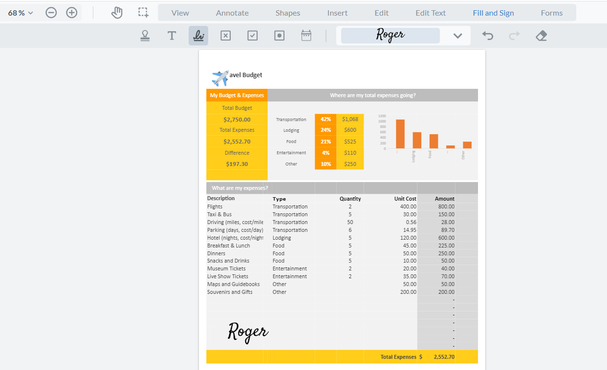Undo the last action

pos(488,36)
